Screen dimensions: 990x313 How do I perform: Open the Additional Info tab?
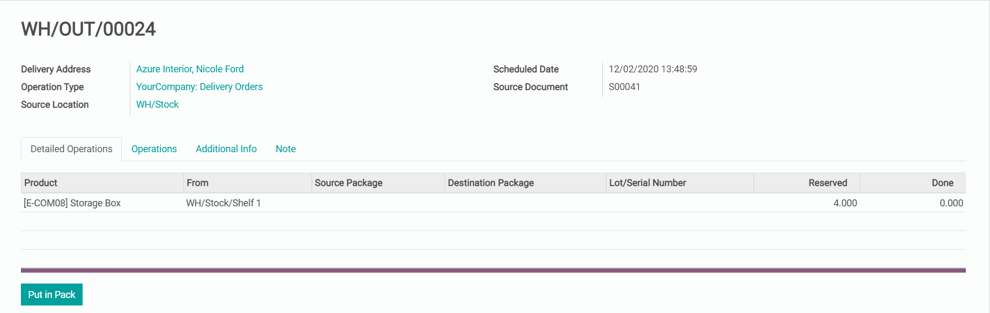tap(226, 149)
